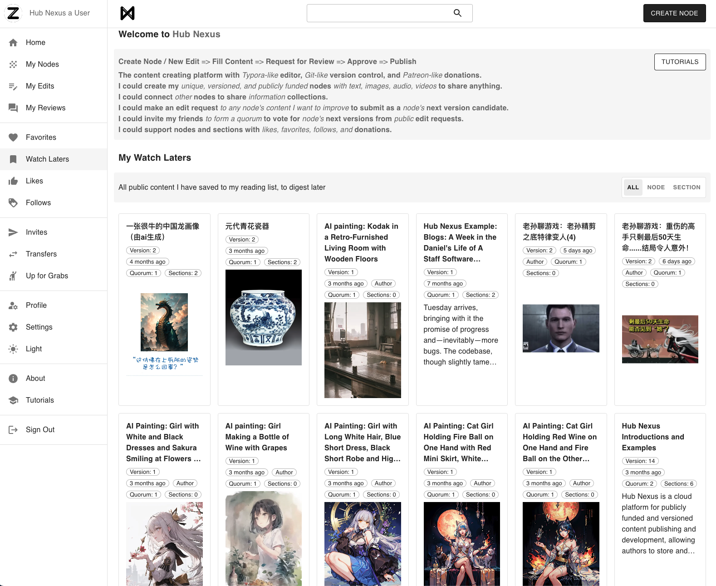Image resolution: width=716 pixels, height=586 pixels.
Task: Open Cat Girl Holding Red Wine title
Action: click(x=560, y=442)
